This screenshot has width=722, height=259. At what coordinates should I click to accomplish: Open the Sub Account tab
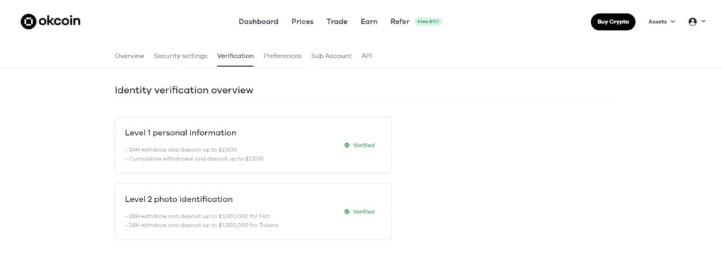click(331, 56)
